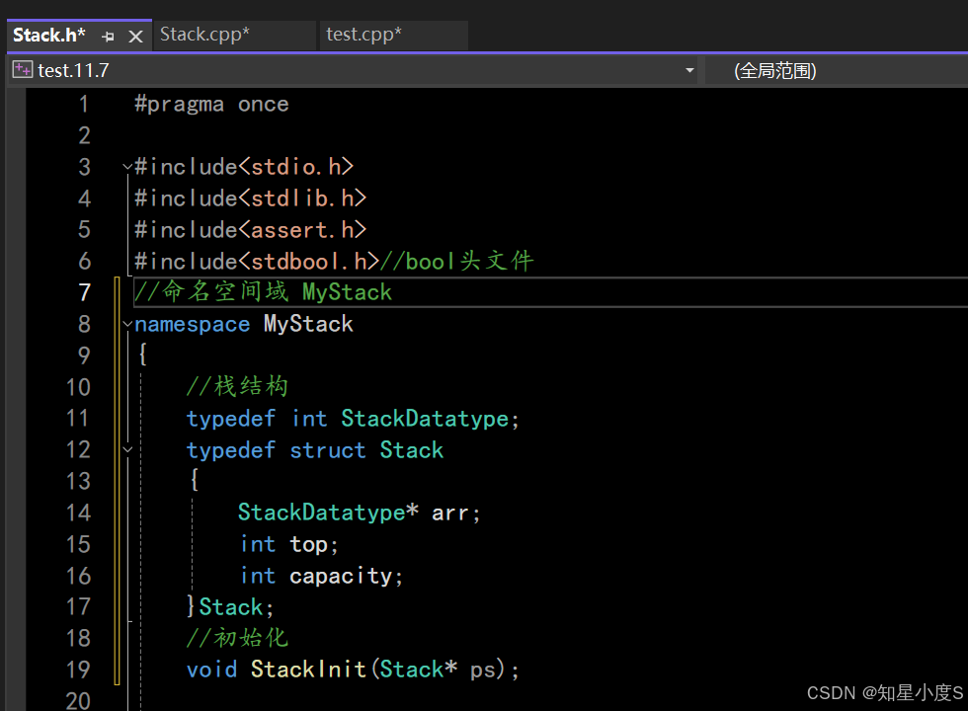Click the capacity member on line 16
This screenshot has width=968, height=711.
pos(343,576)
